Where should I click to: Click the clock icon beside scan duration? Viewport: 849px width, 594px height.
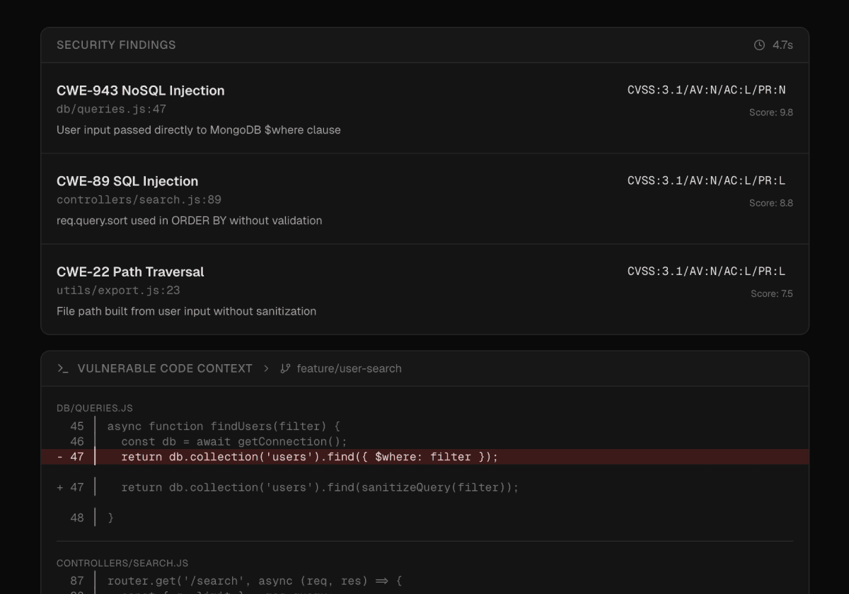click(759, 45)
